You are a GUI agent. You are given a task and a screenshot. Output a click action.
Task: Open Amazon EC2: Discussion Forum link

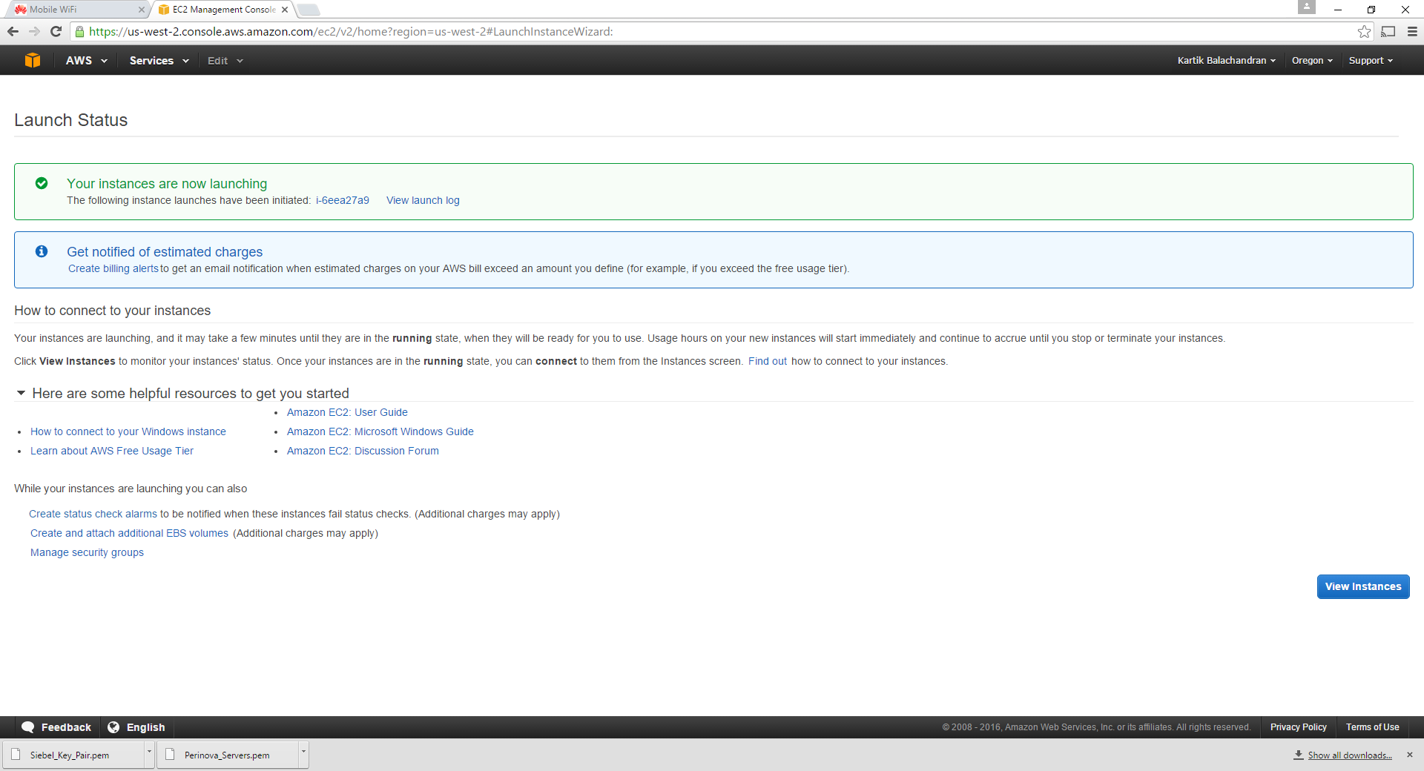click(x=363, y=451)
